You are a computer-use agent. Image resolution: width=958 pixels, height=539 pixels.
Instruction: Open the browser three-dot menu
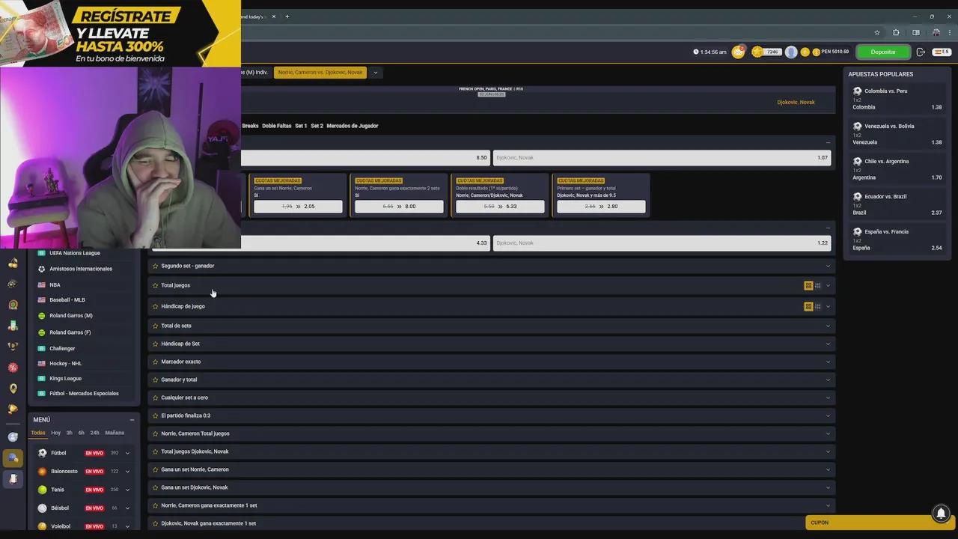[x=949, y=32]
